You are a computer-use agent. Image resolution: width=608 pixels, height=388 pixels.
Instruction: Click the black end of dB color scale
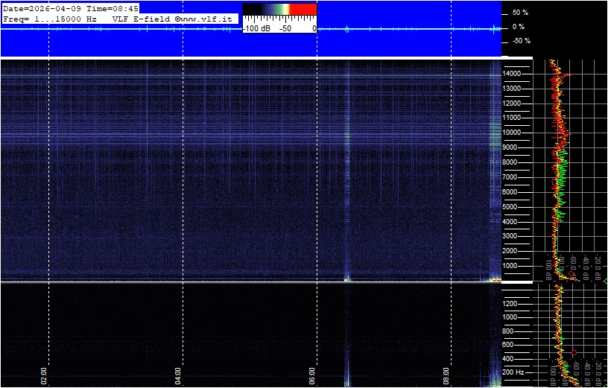click(251, 9)
